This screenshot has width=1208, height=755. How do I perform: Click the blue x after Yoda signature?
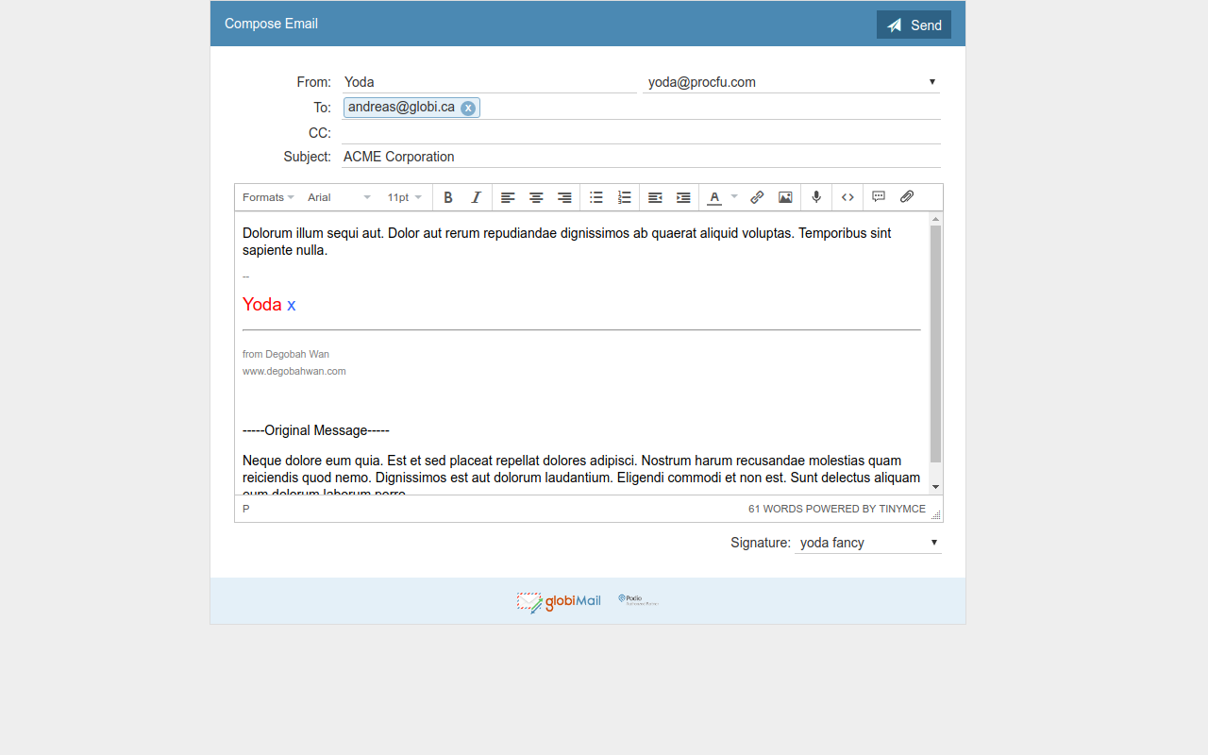click(x=292, y=305)
